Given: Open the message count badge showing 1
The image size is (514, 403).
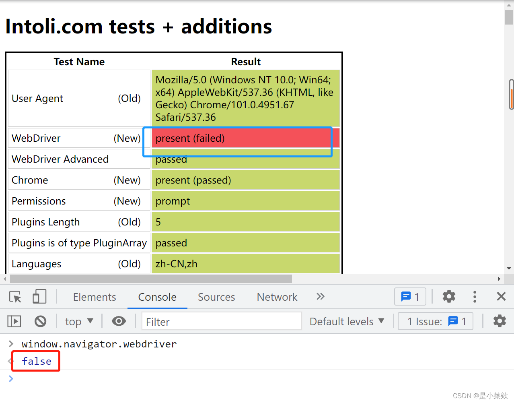Looking at the screenshot, I should 410,297.
